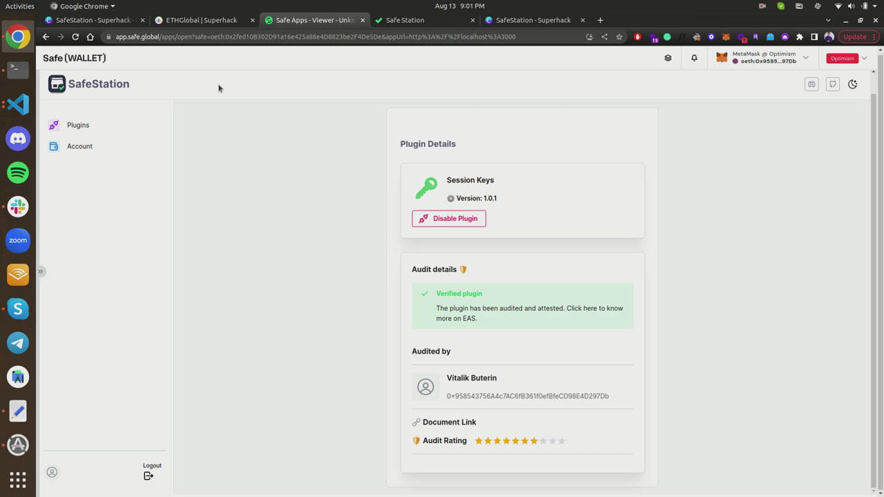884x497 pixels.
Task: Open the Chrome extensions puzzle icon
Action: click(x=800, y=37)
